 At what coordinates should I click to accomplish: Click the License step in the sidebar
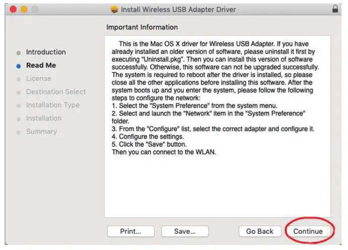click(38, 79)
